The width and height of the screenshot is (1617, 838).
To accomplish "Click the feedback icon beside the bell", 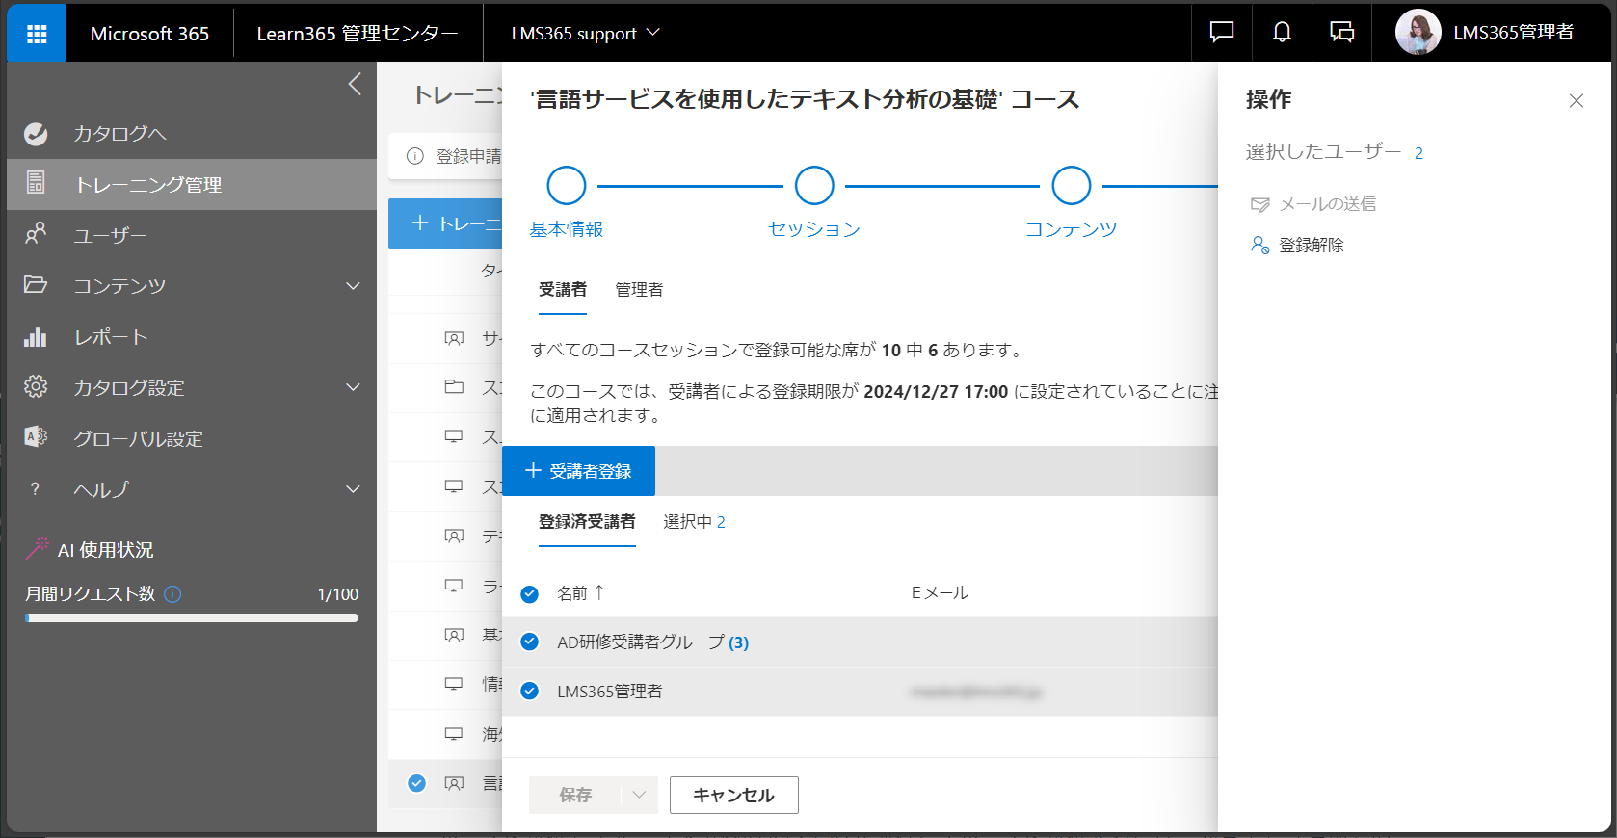I will pyautogui.click(x=1341, y=33).
